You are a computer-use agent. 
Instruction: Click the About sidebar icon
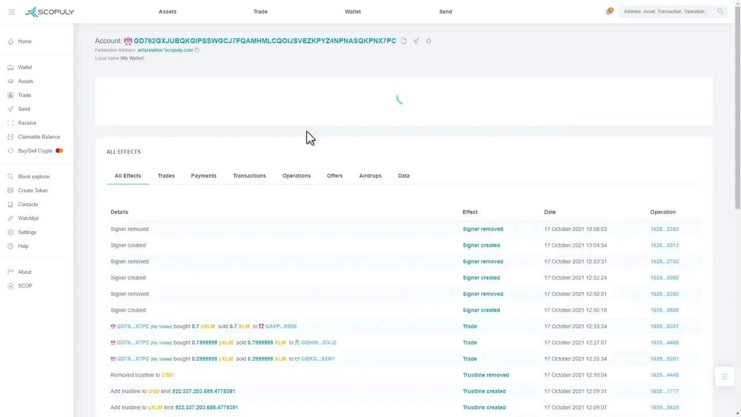point(10,272)
